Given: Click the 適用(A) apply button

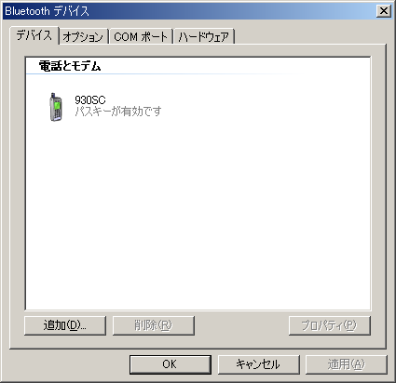Looking at the screenshot, I should pos(347,364).
